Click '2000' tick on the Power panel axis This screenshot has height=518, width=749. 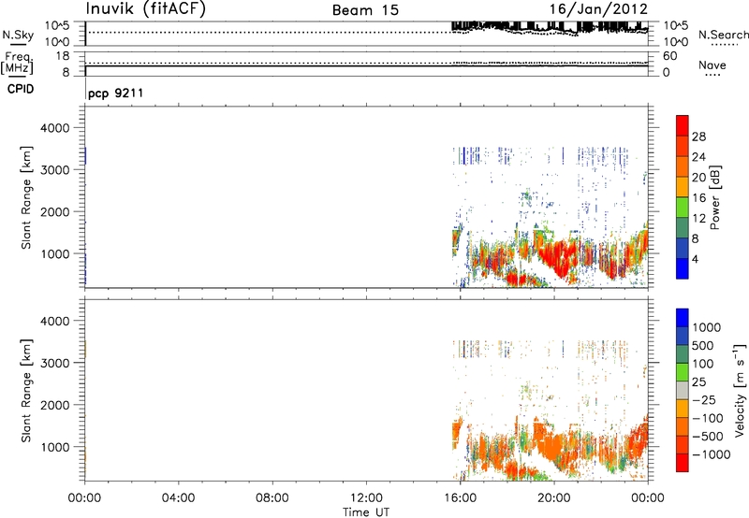[x=55, y=211]
